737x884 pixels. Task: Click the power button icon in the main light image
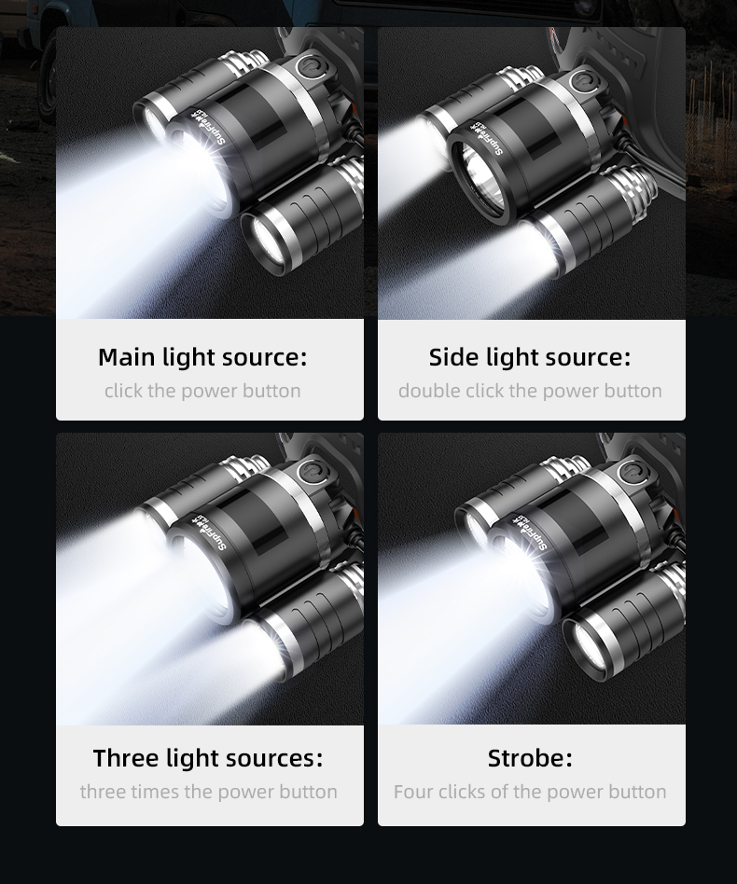[310, 69]
